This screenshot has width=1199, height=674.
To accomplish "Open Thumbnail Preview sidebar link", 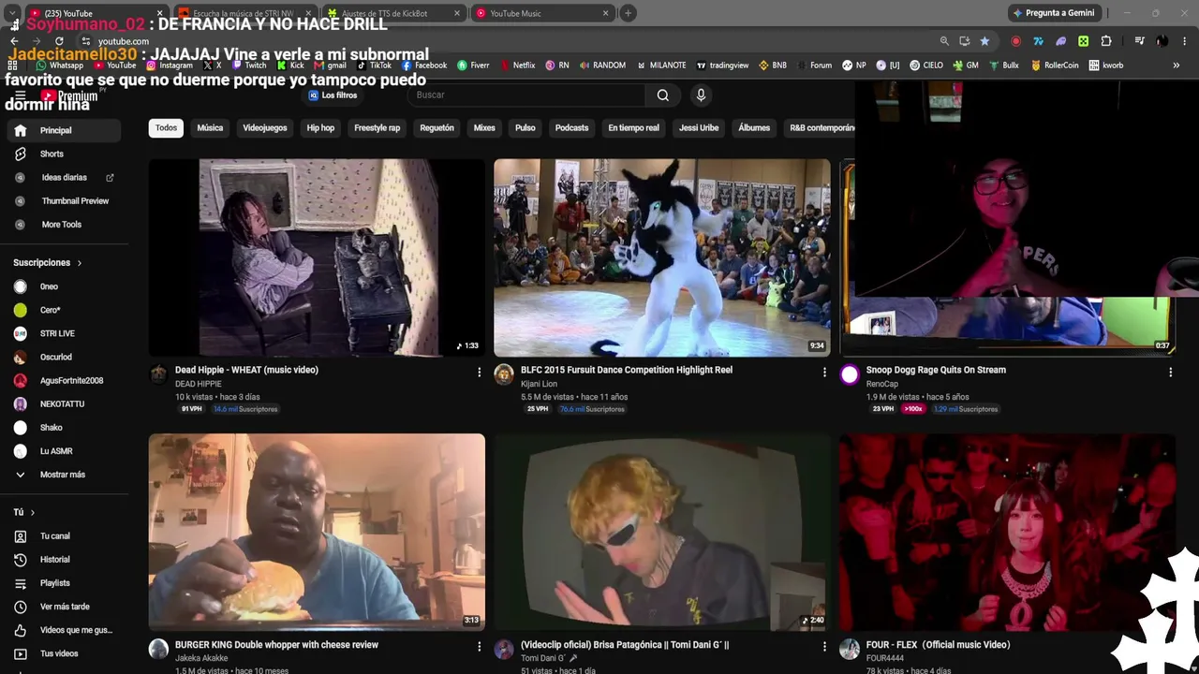I will [75, 201].
